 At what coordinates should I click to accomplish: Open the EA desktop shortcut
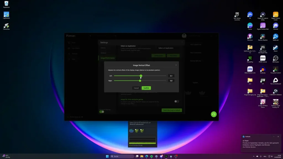250,15
